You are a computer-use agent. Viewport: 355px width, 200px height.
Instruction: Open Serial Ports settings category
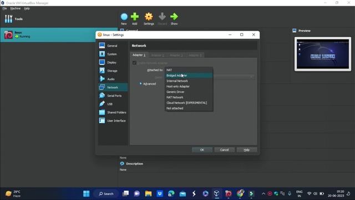coord(113,96)
